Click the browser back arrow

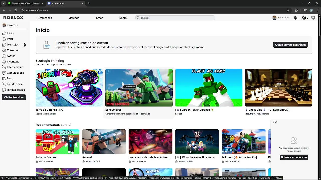(x=4, y=10)
